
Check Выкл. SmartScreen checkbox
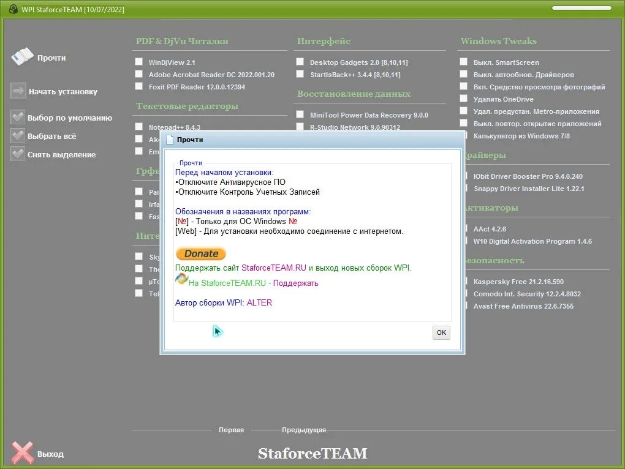point(464,62)
